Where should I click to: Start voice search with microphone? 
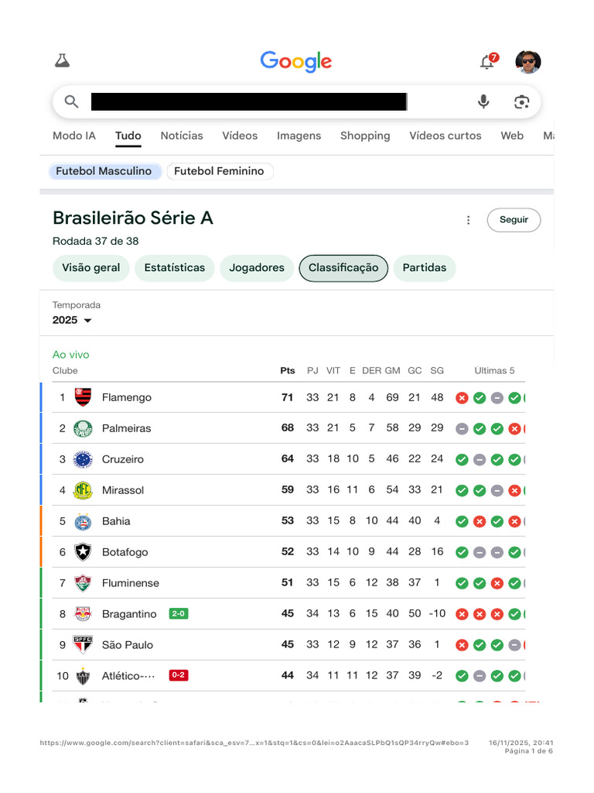point(483,101)
